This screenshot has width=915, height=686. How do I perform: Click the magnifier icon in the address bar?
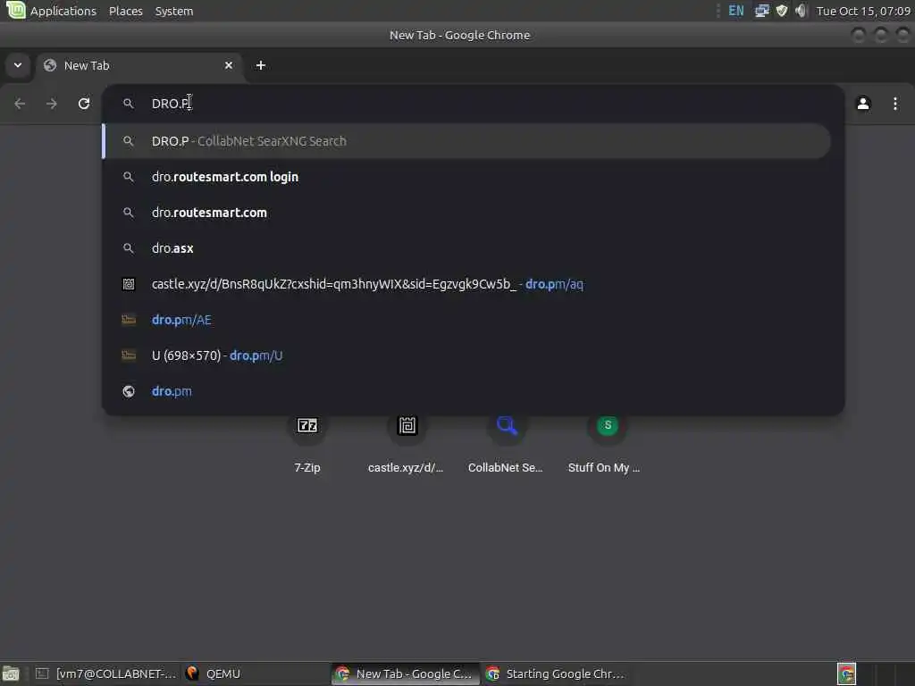pos(129,104)
